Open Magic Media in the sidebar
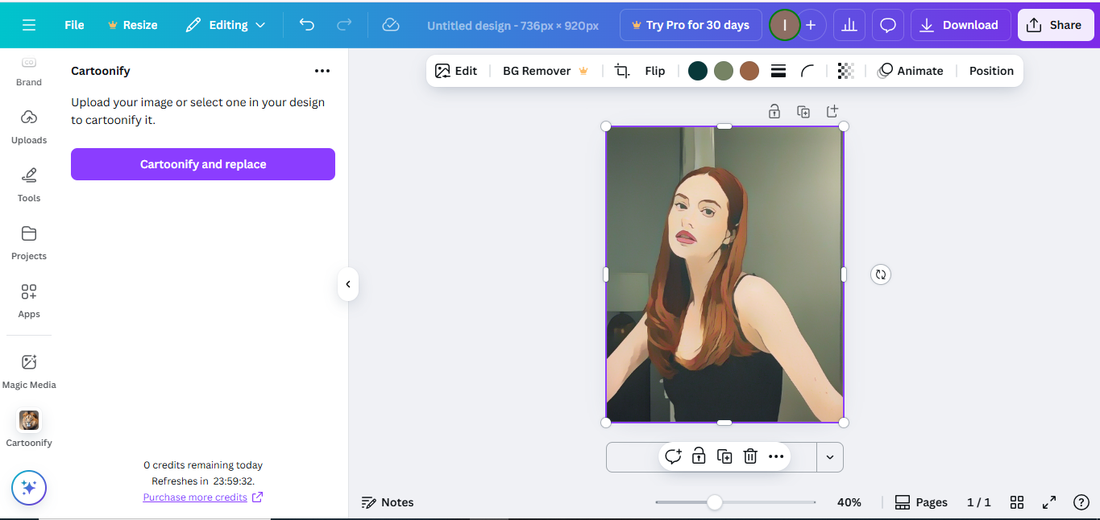Image resolution: width=1100 pixels, height=520 pixels. point(28,369)
